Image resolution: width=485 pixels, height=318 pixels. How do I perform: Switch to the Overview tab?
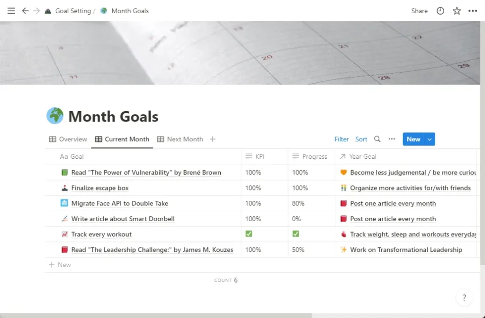click(x=68, y=139)
